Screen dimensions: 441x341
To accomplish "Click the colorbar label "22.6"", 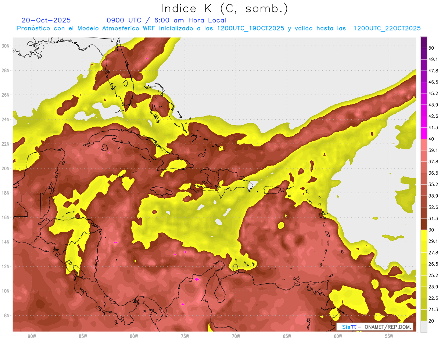I will (x=433, y=298).
